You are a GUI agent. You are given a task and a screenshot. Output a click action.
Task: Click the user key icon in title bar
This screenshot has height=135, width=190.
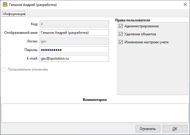pyautogui.click(x=5, y=5)
